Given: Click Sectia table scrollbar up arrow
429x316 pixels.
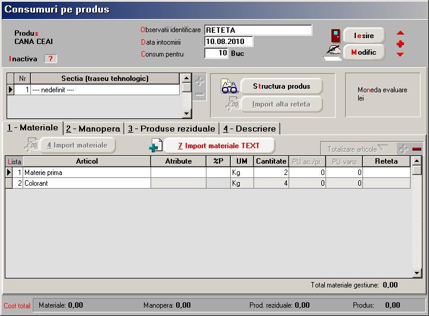Looking at the screenshot, I should click(x=187, y=78).
